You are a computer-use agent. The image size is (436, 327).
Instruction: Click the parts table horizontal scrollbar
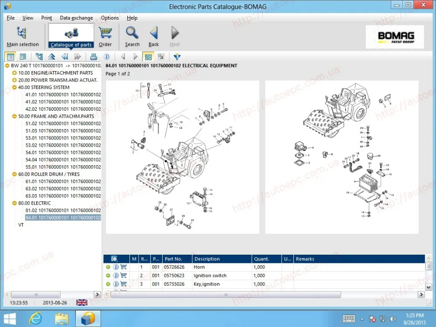click(226, 294)
